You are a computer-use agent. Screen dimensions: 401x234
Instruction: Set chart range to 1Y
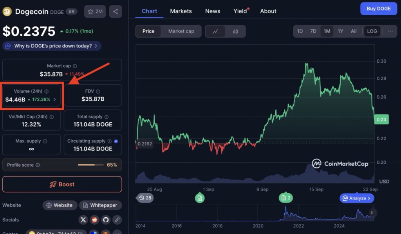pos(340,31)
